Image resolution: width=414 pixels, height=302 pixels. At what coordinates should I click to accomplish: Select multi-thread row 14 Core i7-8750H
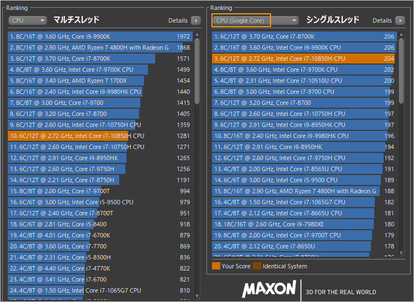click(100, 180)
